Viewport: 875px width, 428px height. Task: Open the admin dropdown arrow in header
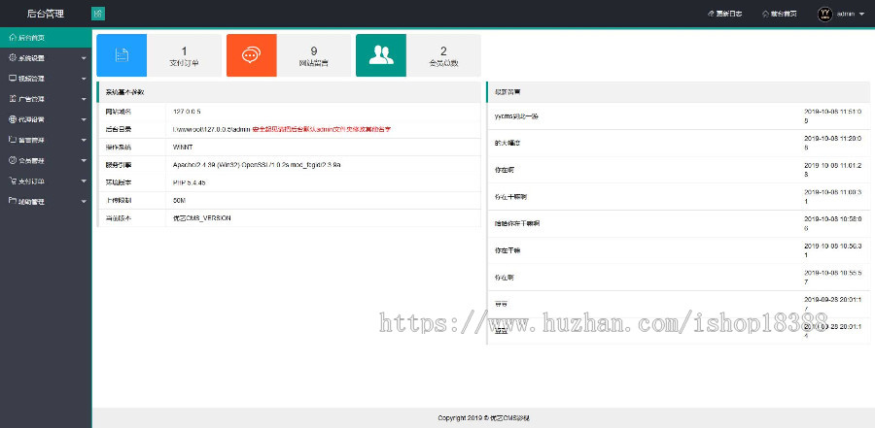tap(861, 15)
